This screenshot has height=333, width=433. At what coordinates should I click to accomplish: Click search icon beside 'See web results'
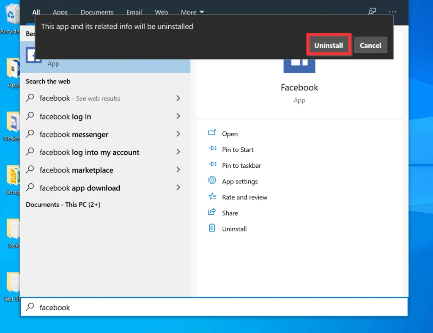tap(30, 98)
